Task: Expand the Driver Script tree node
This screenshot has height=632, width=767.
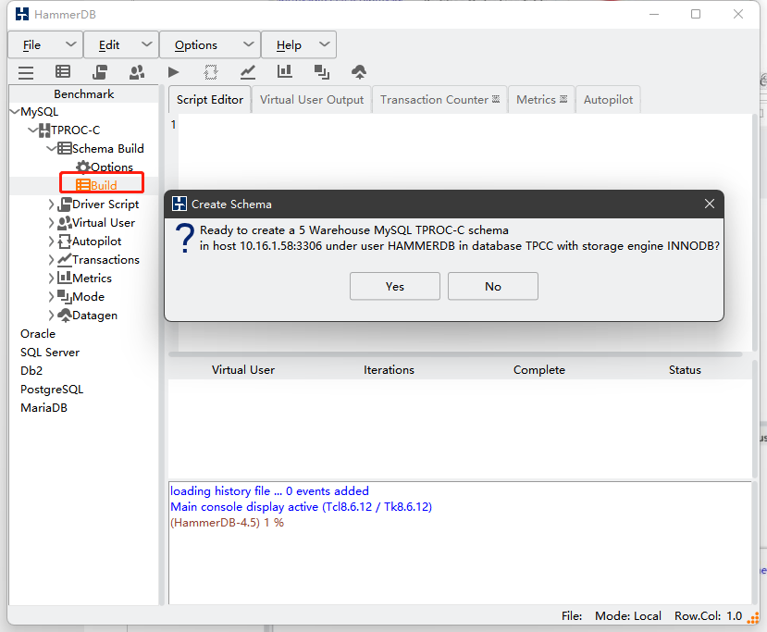Action: (x=52, y=204)
